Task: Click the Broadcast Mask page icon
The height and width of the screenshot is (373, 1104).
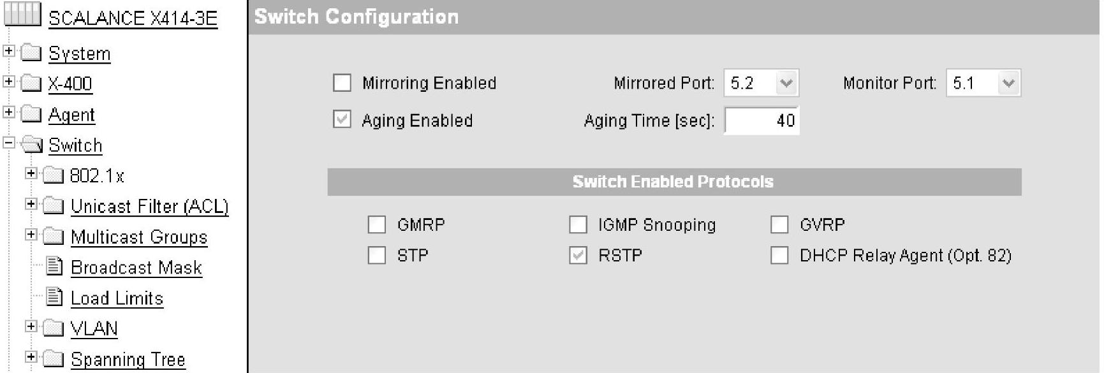Action: click(55, 266)
